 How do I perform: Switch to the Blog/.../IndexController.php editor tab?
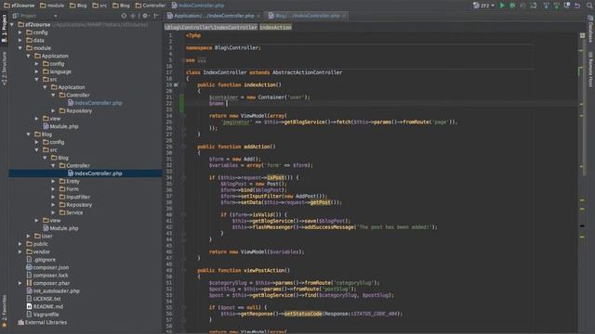click(307, 16)
